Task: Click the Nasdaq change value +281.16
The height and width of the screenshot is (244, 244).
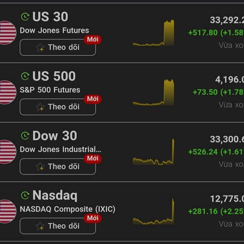Action: point(203,211)
